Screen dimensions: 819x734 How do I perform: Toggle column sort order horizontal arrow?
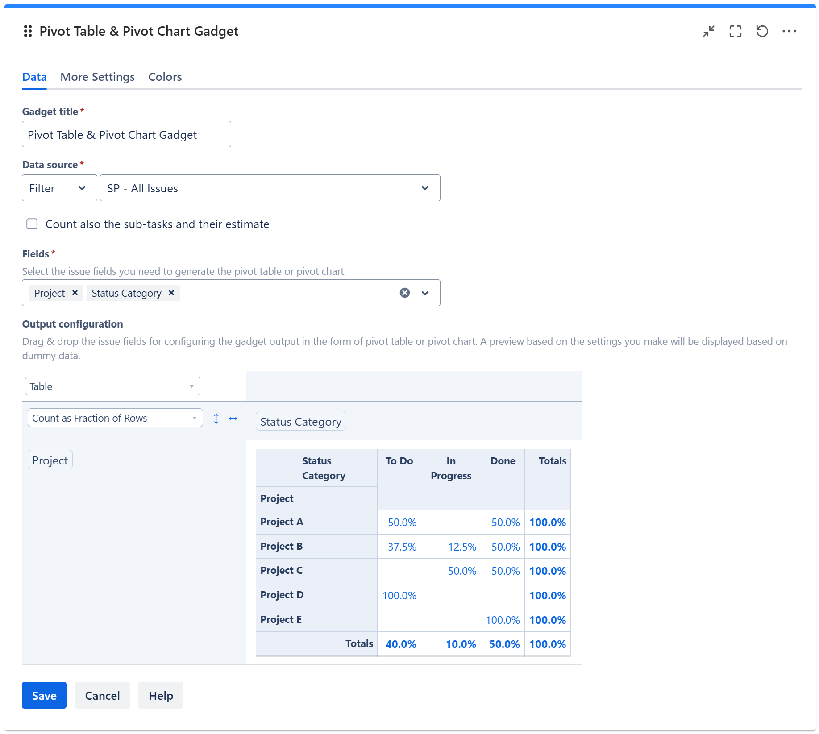tap(233, 419)
